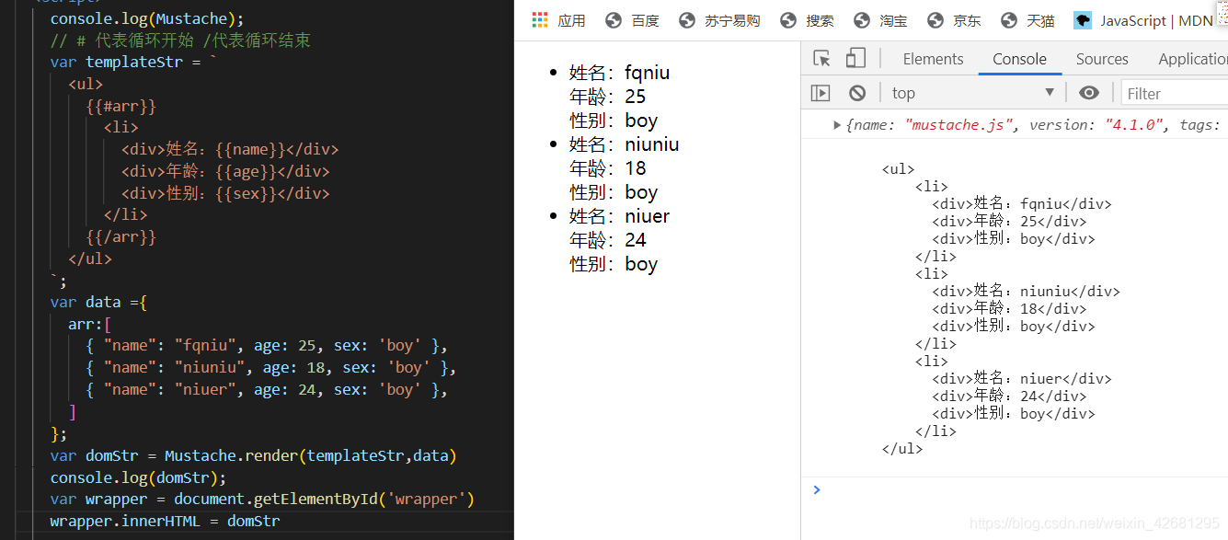
Task: Clear the console output
Action: click(x=857, y=93)
